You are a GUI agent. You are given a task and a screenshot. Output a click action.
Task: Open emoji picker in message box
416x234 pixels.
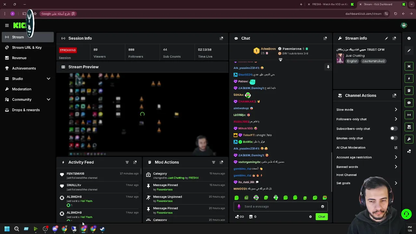322,206
